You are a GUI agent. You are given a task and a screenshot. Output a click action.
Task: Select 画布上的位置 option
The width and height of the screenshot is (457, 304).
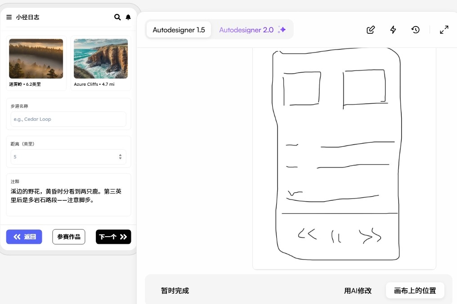point(415,291)
